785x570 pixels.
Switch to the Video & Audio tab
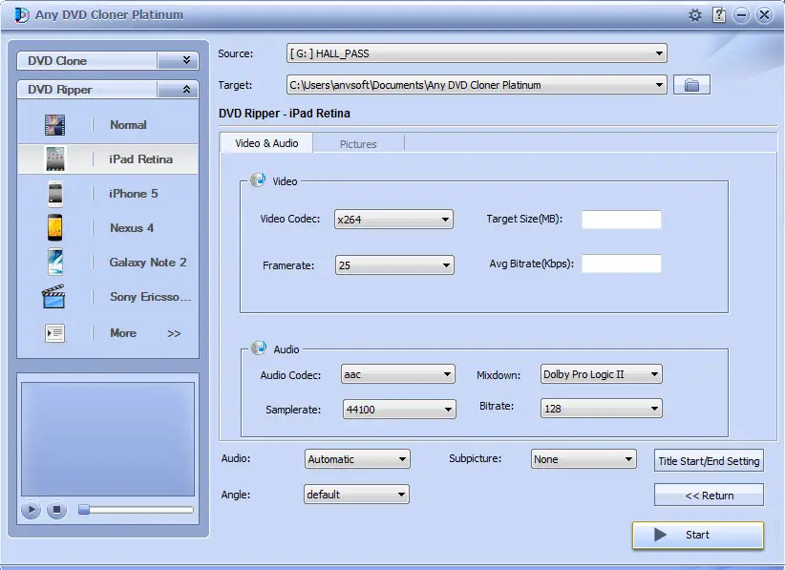coord(266,143)
